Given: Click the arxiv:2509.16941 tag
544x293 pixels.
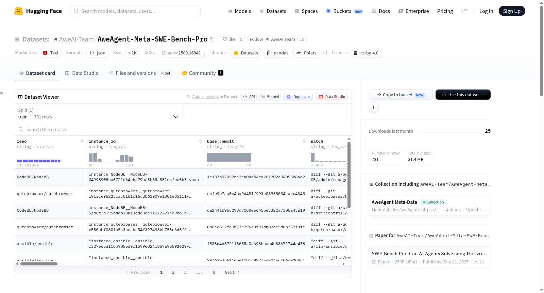Looking at the screenshot, I should pos(182,53).
